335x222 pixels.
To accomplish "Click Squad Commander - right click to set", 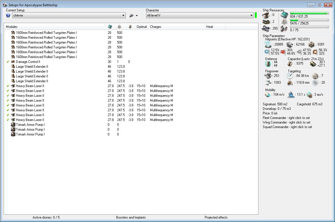I will pos(287,127).
